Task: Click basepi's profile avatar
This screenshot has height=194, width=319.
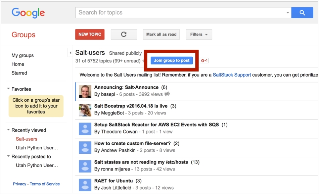Action: tap(85, 92)
